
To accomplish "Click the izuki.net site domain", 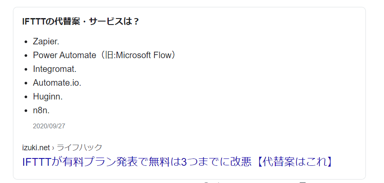I will coord(36,147).
